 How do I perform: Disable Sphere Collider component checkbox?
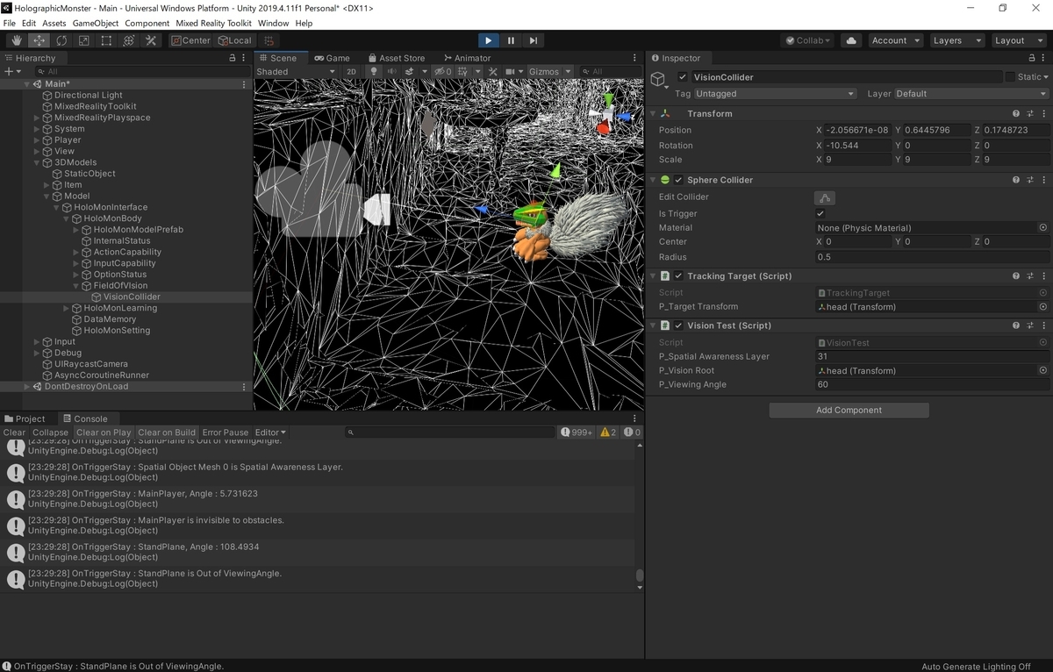[x=678, y=180]
